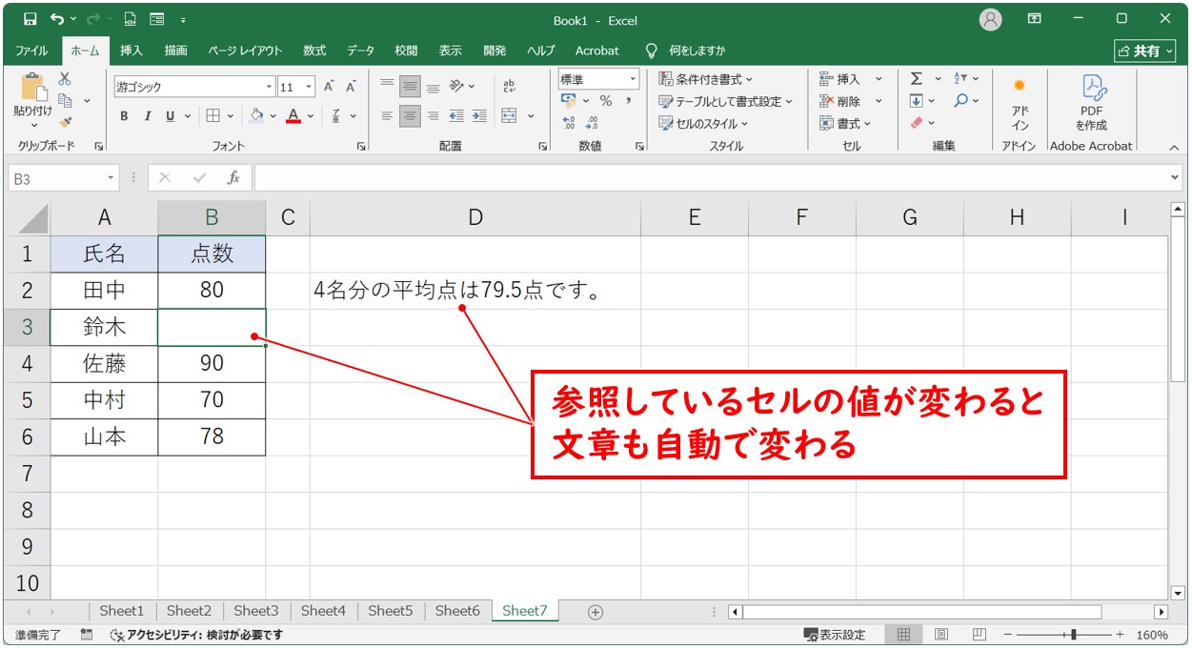Toggle wrap text for the selection
This screenshot has height=649, width=1192.
(510, 86)
